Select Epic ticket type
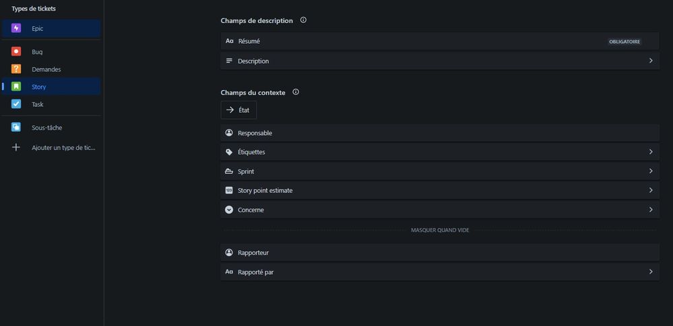The image size is (673, 326). tap(51, 28)
